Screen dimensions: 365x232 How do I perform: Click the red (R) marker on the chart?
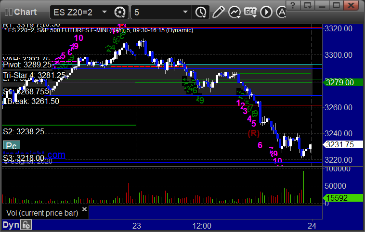(253, 133)
